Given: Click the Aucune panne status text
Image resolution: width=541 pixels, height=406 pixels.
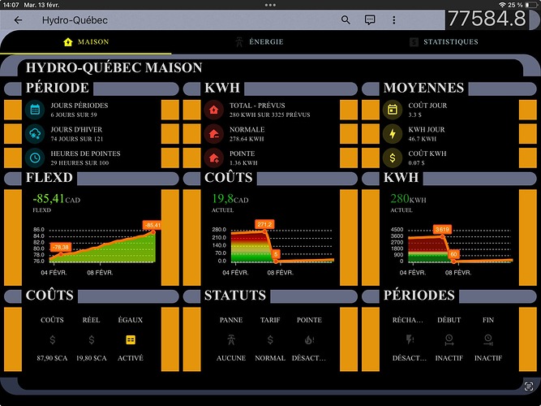Looking at the screenshot, I should (x=231, y=358).
